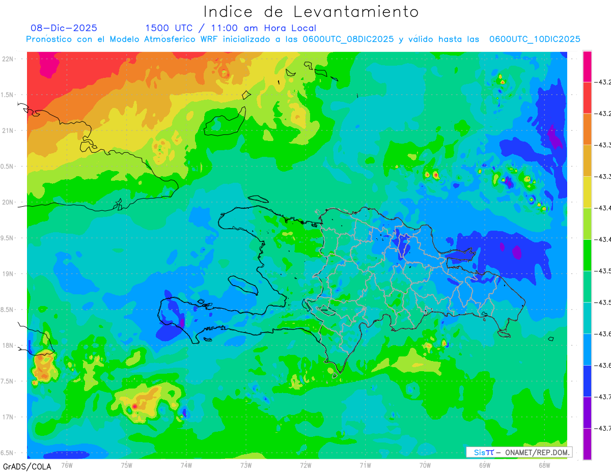Click the '18N' latitude label
The image size is (611, 472).
click(8, 346)
